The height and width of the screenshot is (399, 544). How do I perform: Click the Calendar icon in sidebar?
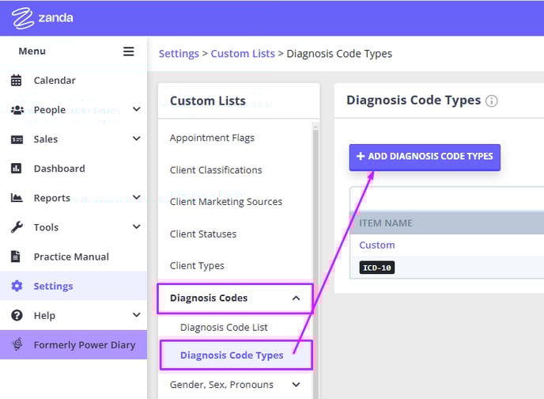pyautogui.click(x=16, y=80)
